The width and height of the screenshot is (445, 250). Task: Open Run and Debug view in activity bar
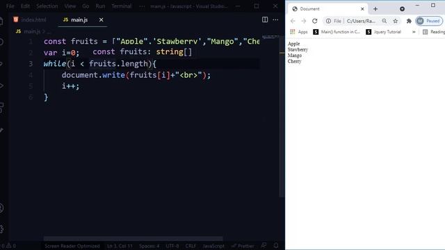click(1, 85)
